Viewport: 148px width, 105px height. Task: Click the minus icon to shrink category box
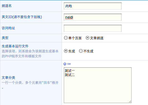69,64
